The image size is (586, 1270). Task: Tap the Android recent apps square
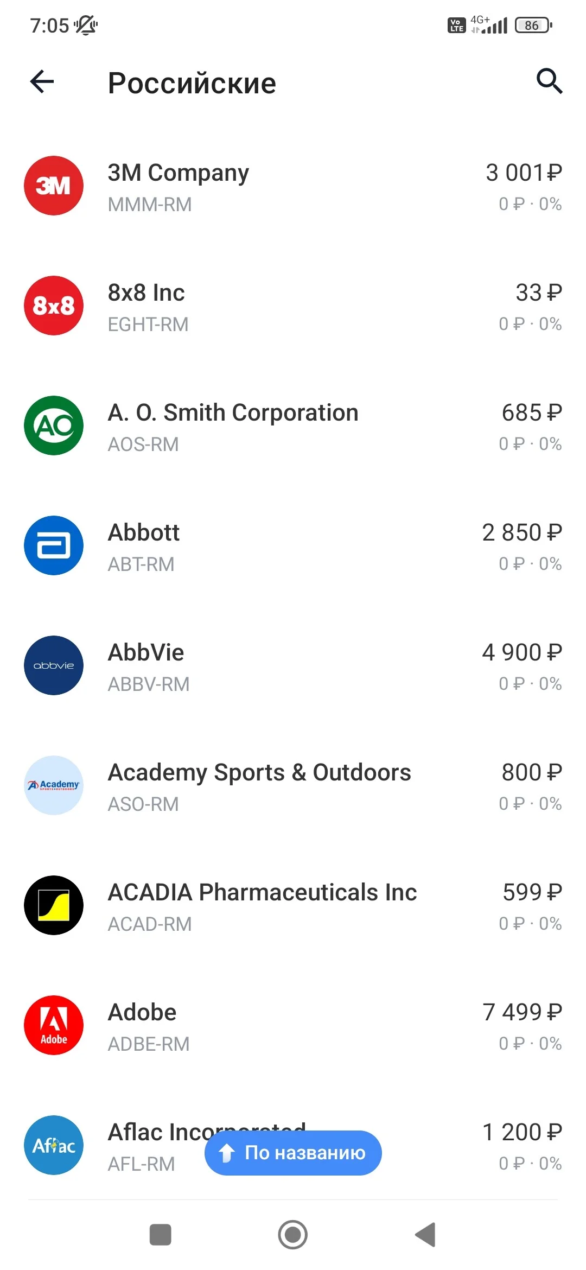pyautogui.click(x=161, y=1235)
